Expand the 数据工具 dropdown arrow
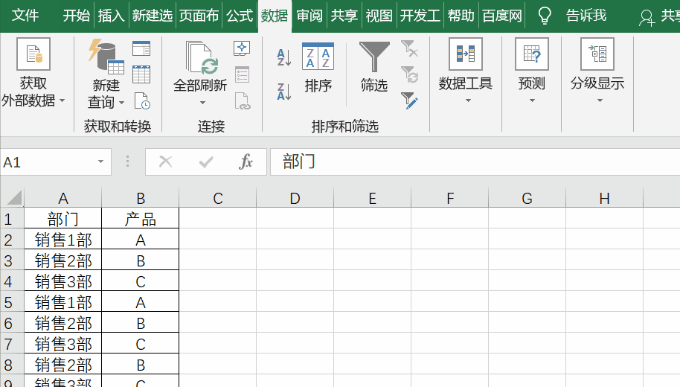 tap(468, 100)
